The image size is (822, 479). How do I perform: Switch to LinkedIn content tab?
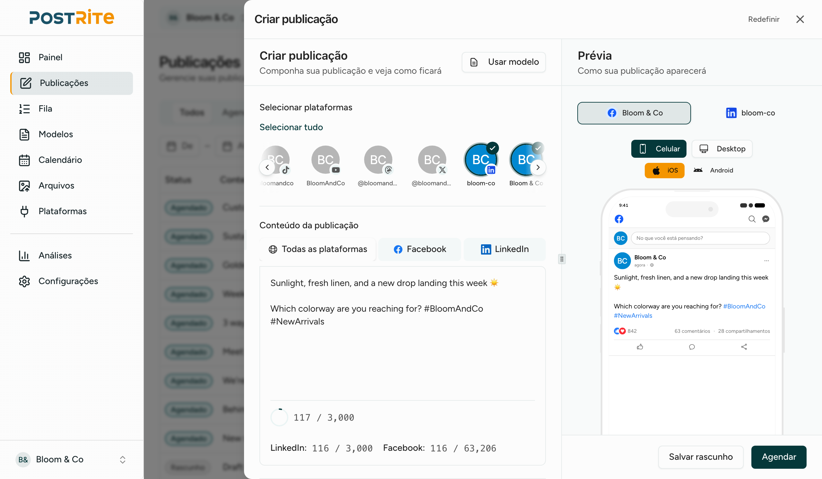point(505,249)
